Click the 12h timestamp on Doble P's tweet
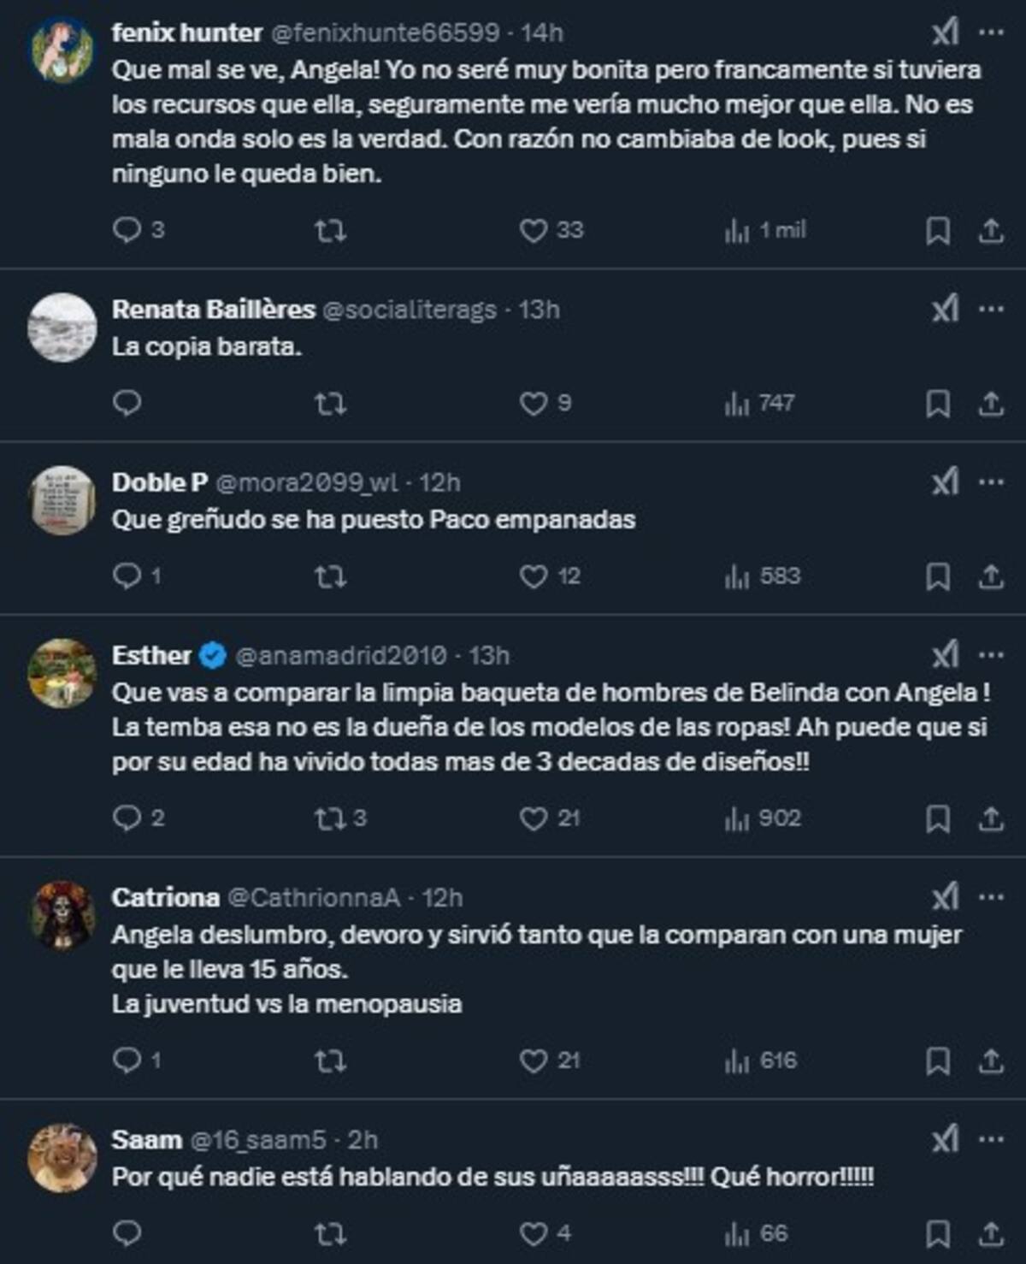The image size is (1026, 1264). tap(439, 482)
